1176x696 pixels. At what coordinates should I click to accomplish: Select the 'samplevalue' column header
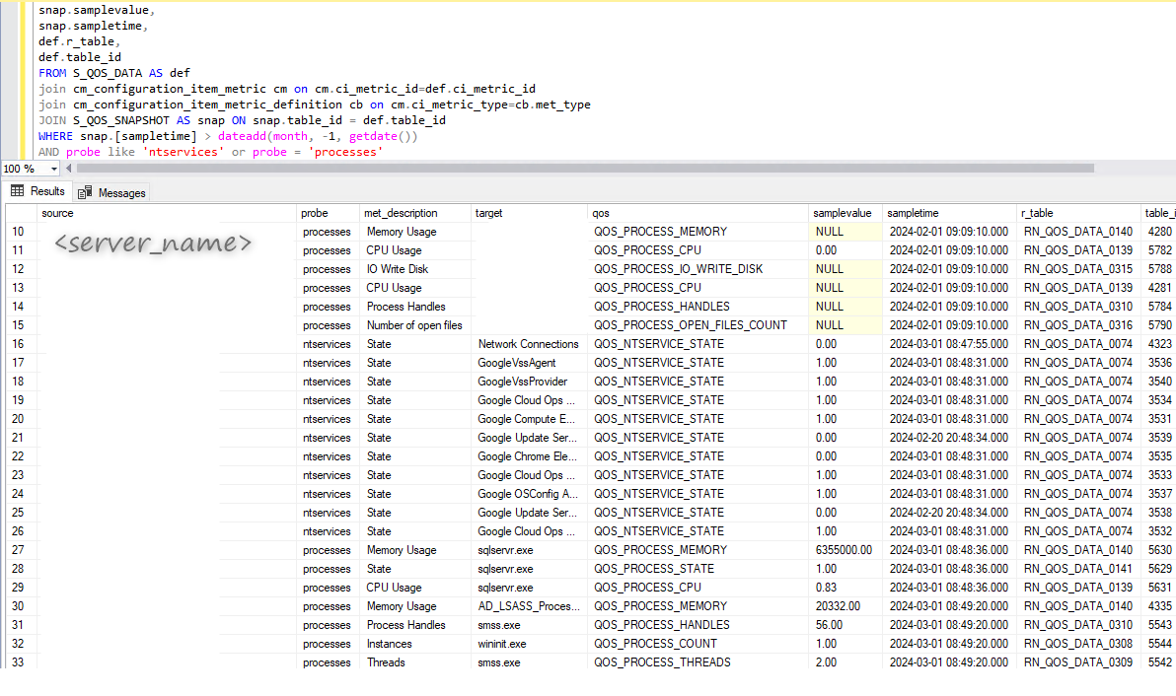tap(844, 213)
